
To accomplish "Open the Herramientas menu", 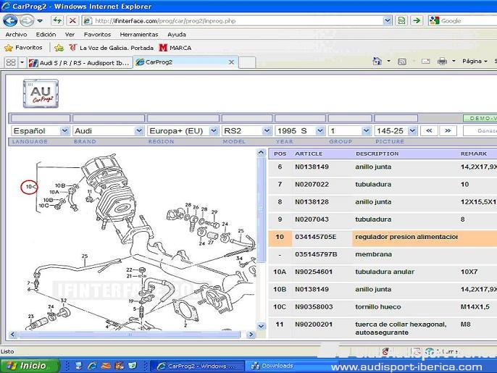I will [139, 34].
